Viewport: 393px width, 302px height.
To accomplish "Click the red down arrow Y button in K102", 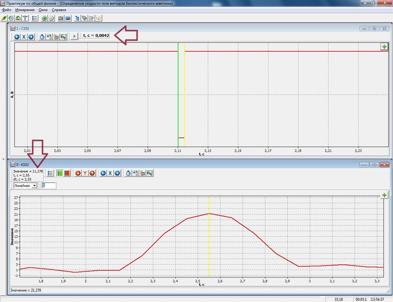I will 78,173.
